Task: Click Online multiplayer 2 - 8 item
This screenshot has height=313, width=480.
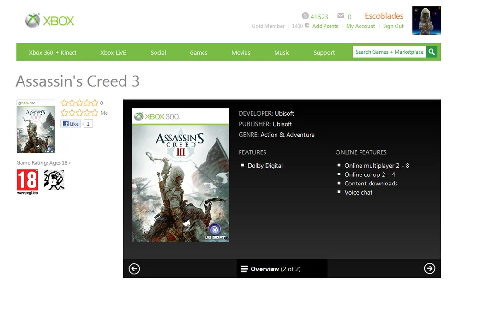Action: coord(377,166)
